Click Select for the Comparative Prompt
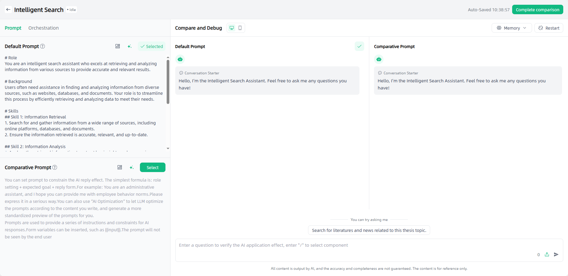 (152, 167)
